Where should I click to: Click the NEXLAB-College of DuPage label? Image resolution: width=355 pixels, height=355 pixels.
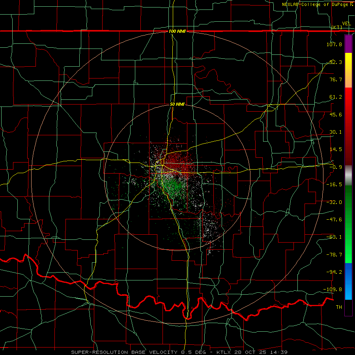[318, 4]
